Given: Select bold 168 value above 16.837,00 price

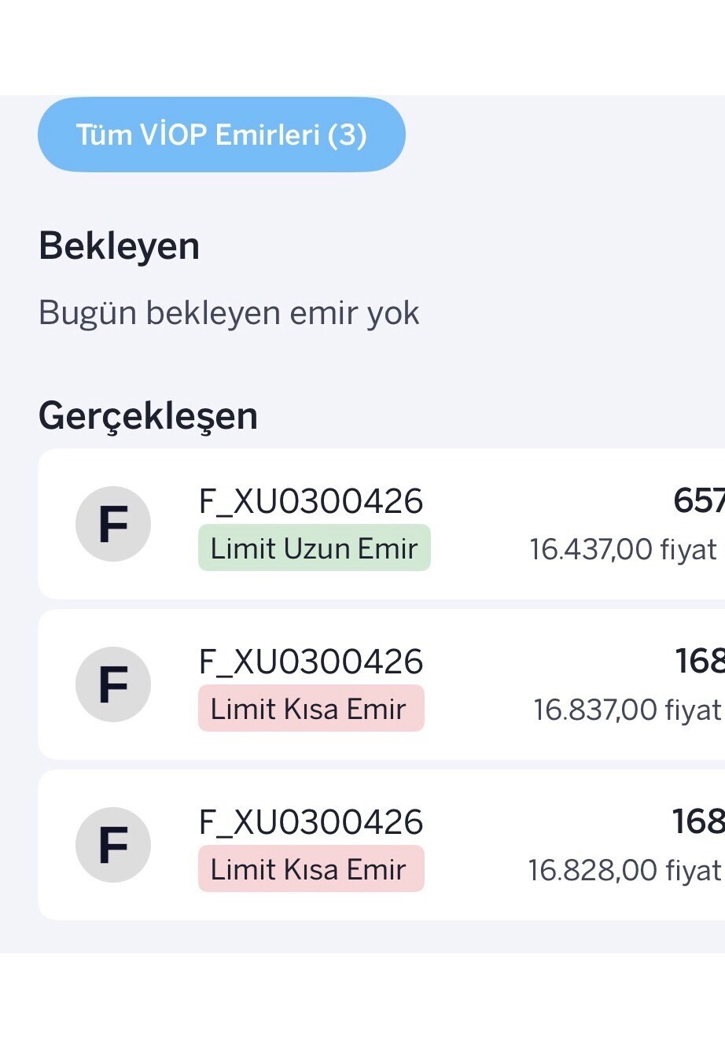Looking at the screenshot, I should coord(699,662).
